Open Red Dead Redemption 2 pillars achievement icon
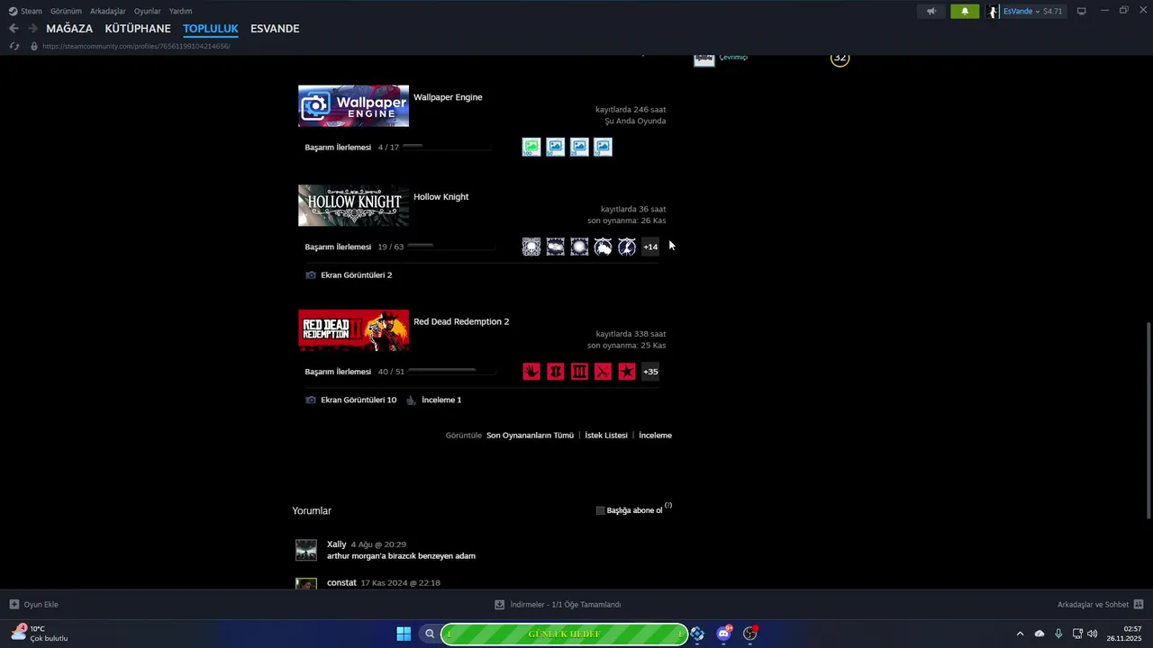 579,372
